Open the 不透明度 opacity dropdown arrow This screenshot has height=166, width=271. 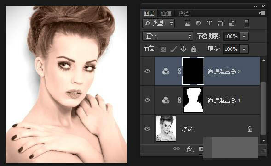click(244, 36)
